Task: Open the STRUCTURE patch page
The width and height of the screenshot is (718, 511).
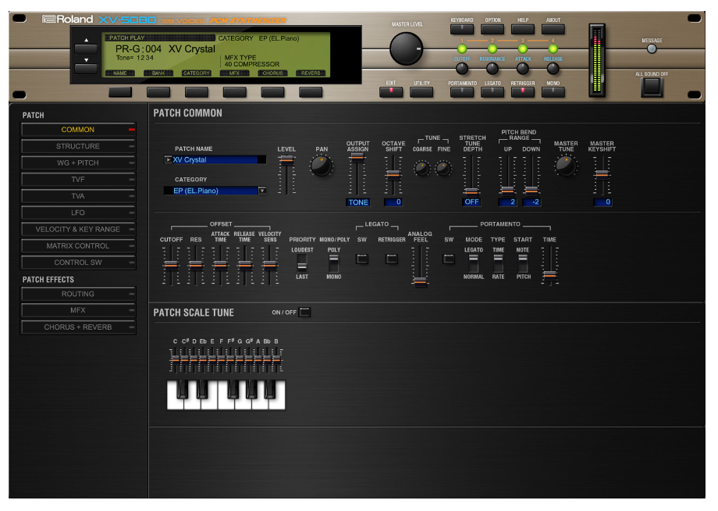Action: 78,146
